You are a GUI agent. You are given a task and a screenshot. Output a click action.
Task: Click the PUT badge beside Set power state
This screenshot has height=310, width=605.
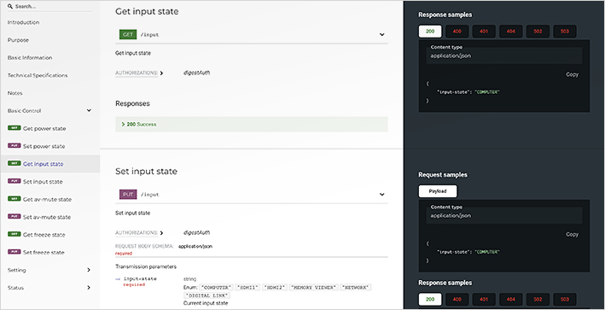tap(14, 145)
